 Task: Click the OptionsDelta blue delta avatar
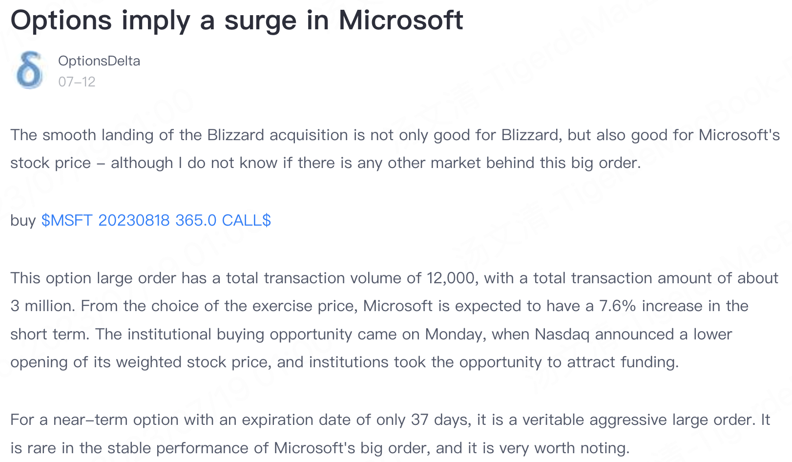[x=30, y=71]
